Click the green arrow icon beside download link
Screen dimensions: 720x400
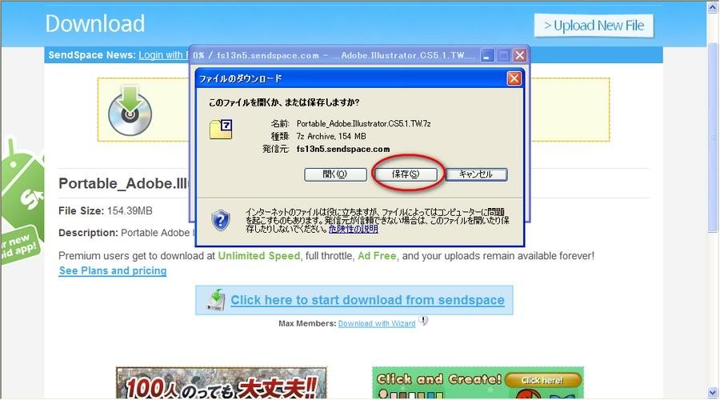[216, 300]
